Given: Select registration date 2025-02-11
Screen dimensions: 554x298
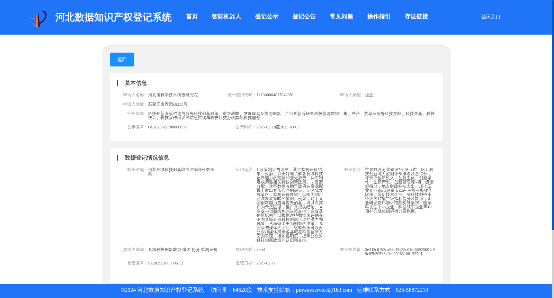Looking at the screenshot, I should tap(266, 263).
